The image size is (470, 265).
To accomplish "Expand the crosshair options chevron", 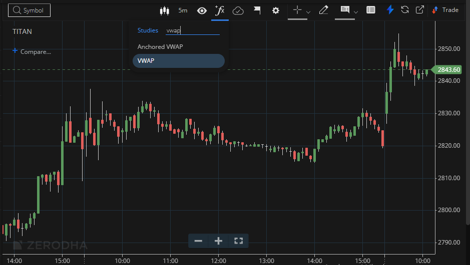I will tap(308, 12).
